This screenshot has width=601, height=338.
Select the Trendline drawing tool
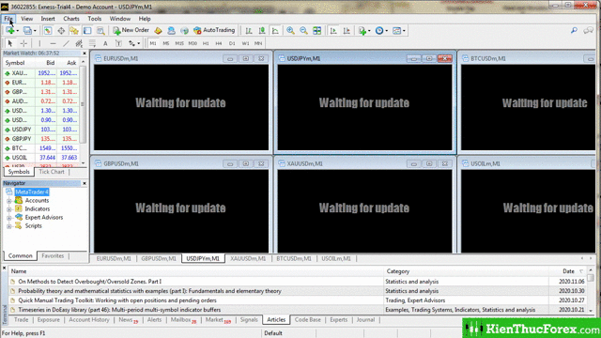66,43
